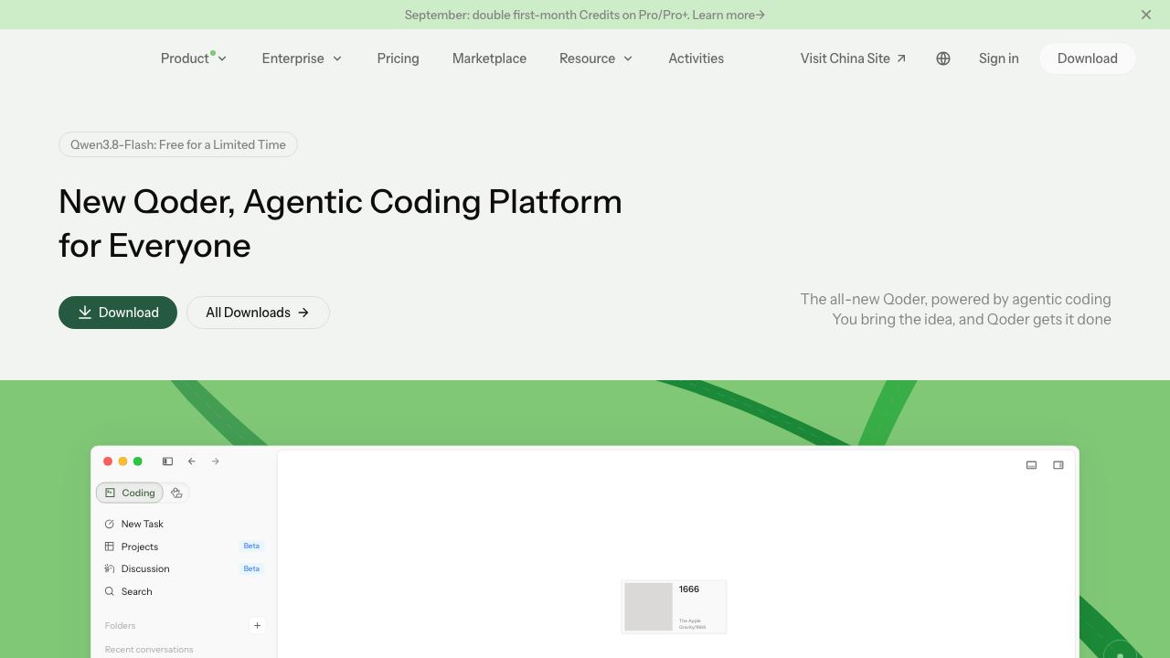This screenshot has height=658, width=1170.
Task: Open the Qwen3.8-Flash free announcement pill
Action: coord(178,144)
